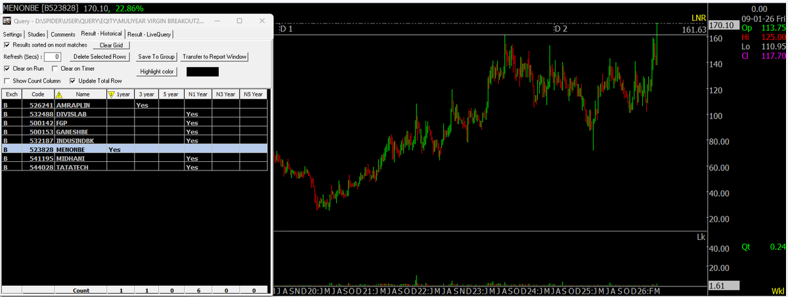
Task: Click Transfer to Report Window button
Action: [214, 57]
